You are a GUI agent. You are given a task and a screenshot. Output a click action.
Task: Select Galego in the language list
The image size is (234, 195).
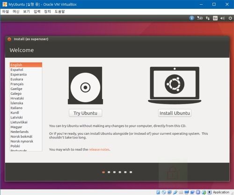pos(26,94)
